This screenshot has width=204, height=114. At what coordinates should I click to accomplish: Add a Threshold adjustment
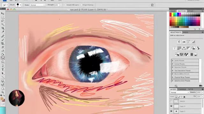pyautogui.click(x=186, y=54)
